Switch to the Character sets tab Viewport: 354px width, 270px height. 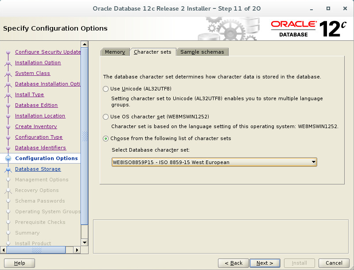(x=152, y=52)
